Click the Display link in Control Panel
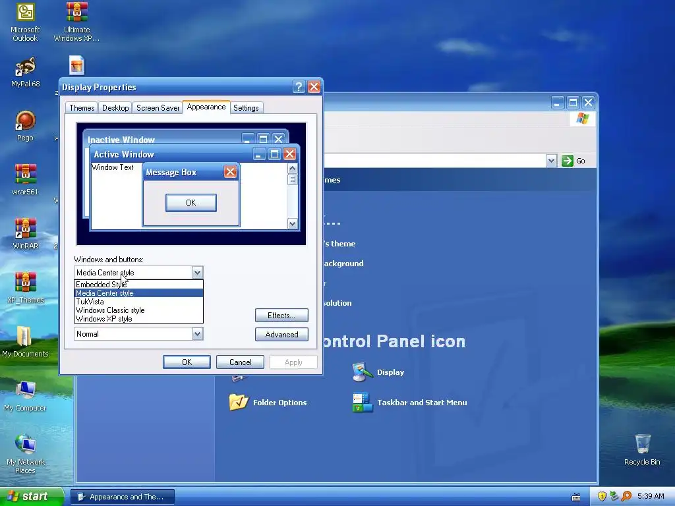Screen dimensions: 675x506 (390, 372)
